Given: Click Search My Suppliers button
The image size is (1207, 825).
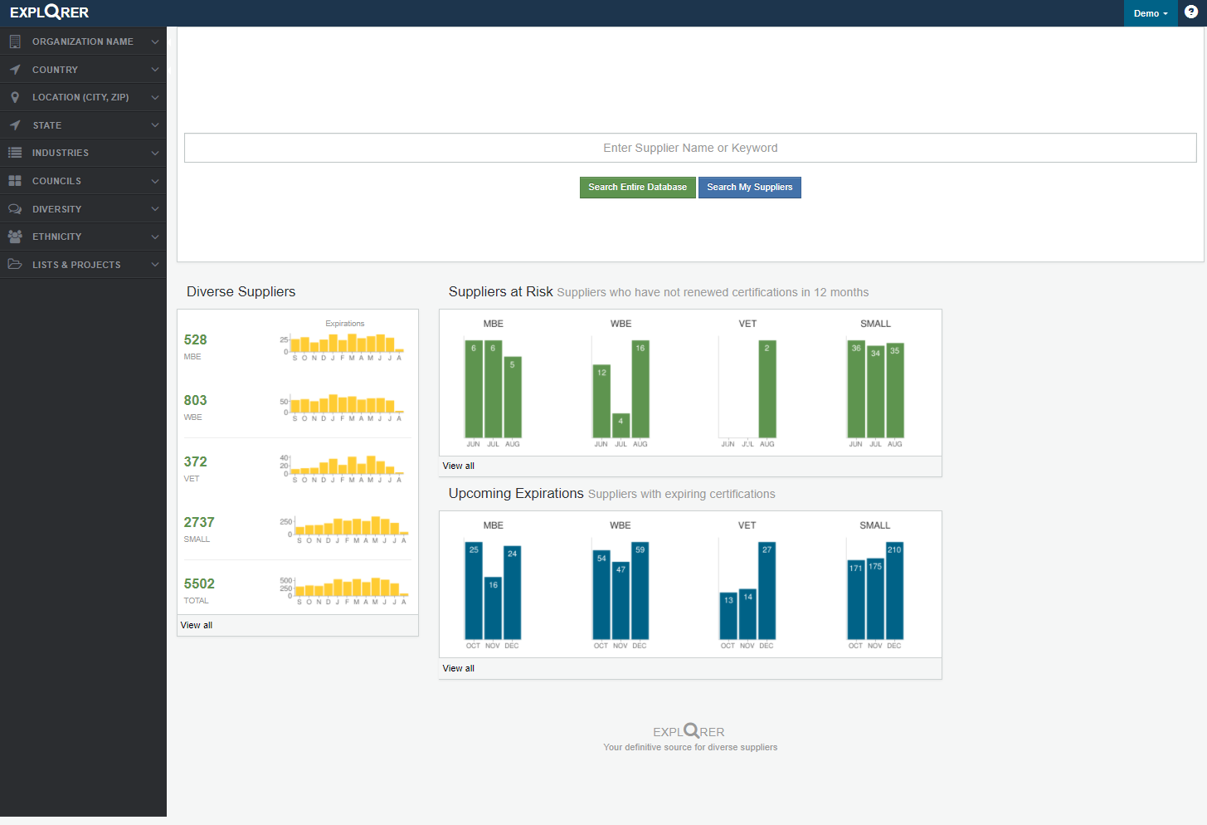Looking at the screenshot, I should 750,188.
